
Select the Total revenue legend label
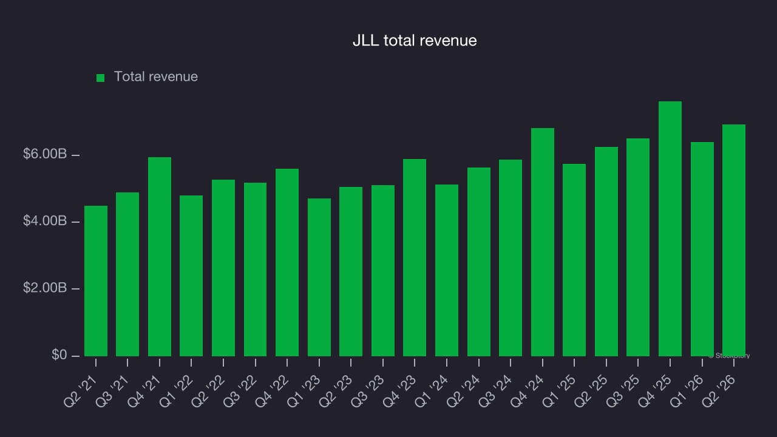pos(156,76)
